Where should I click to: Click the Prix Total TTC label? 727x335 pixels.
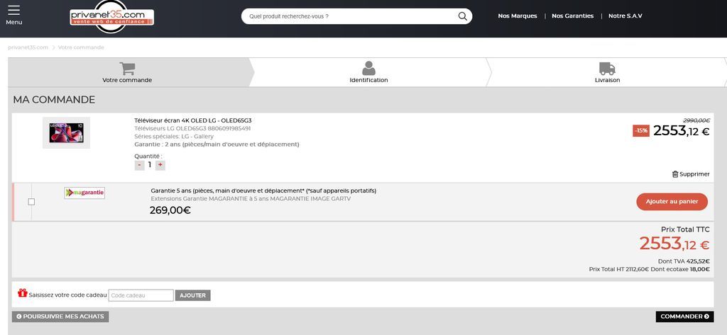pyautogui.click(x=685, y=229)
